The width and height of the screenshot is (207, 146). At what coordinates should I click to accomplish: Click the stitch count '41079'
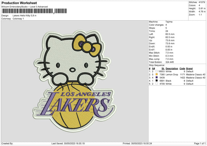[x=202, y=2]
